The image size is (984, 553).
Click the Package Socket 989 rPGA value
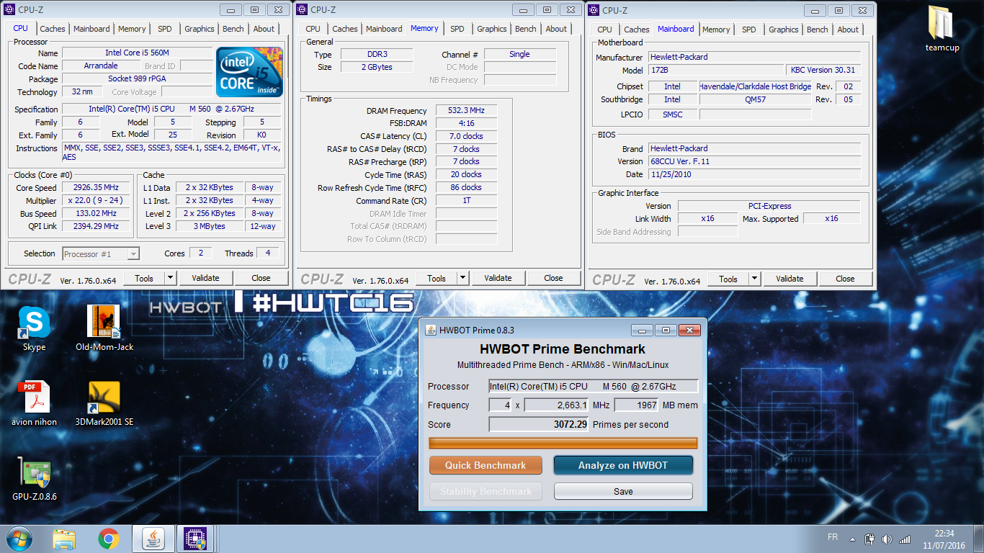(137, 78)
